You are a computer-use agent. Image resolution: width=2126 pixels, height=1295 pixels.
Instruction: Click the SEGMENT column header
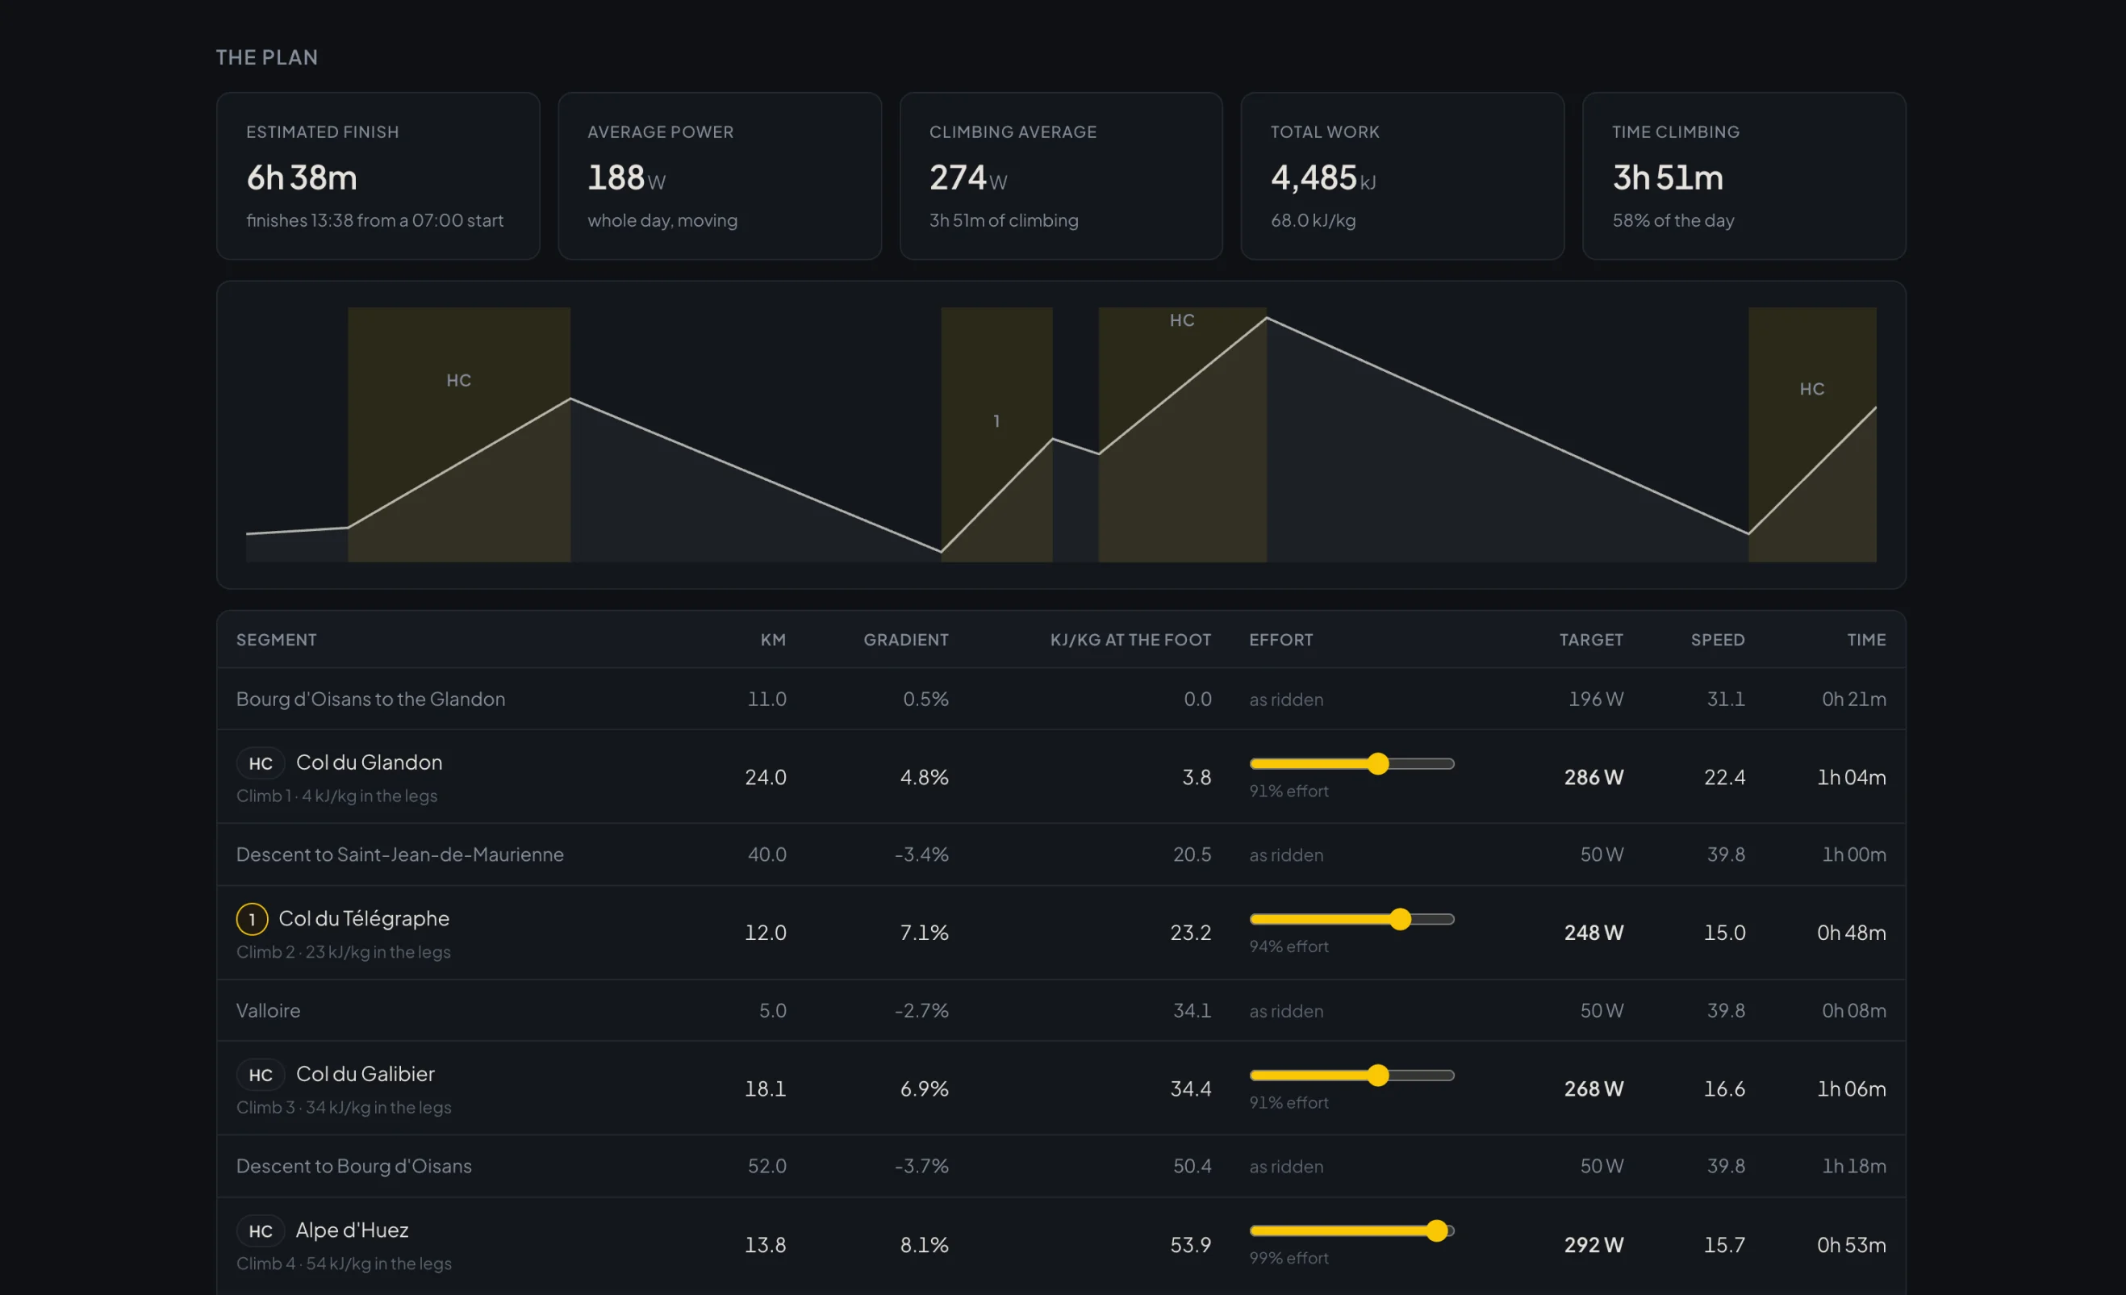pyautogui.click(x=276, y=639)
